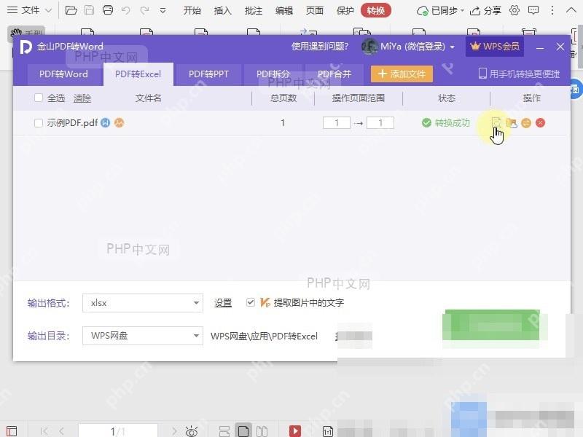Viewport: 583px width, 437px height.
Task: Click the WPS网盘\应用\PDF转Excel path text
Action: coord(264,336)
